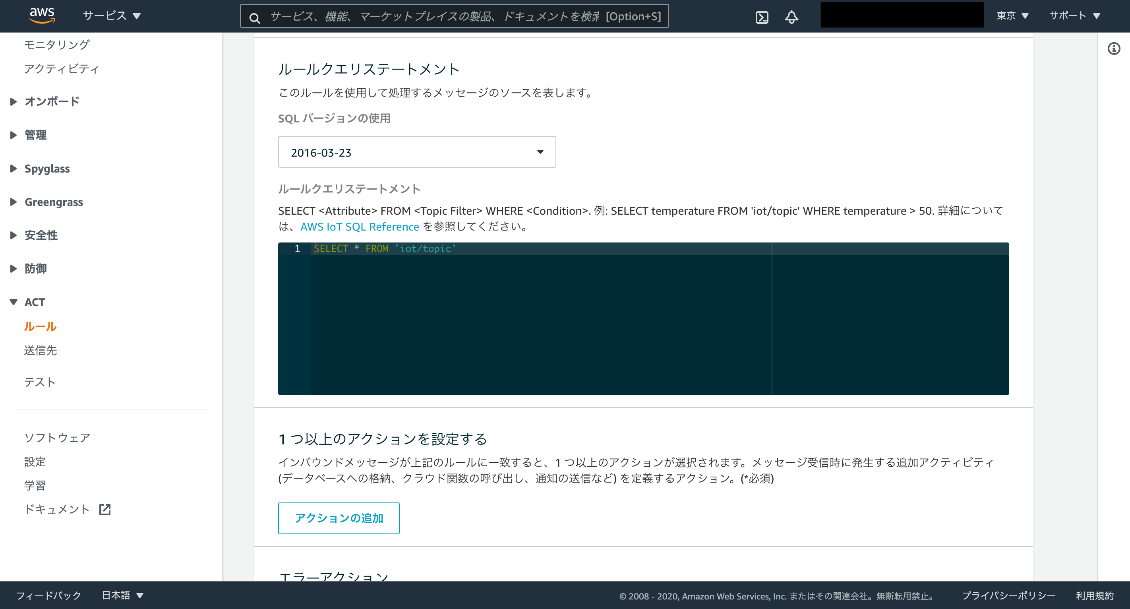The height and width of the screenshot is (609, 1130).
Task: Open ドキュメント via its external link icon
Action: (x=105, y=509)
